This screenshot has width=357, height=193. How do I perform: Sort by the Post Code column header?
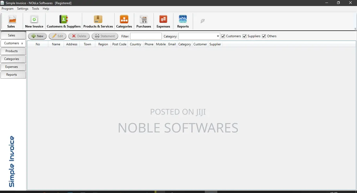pyautogui.click(x=119, y=44)
